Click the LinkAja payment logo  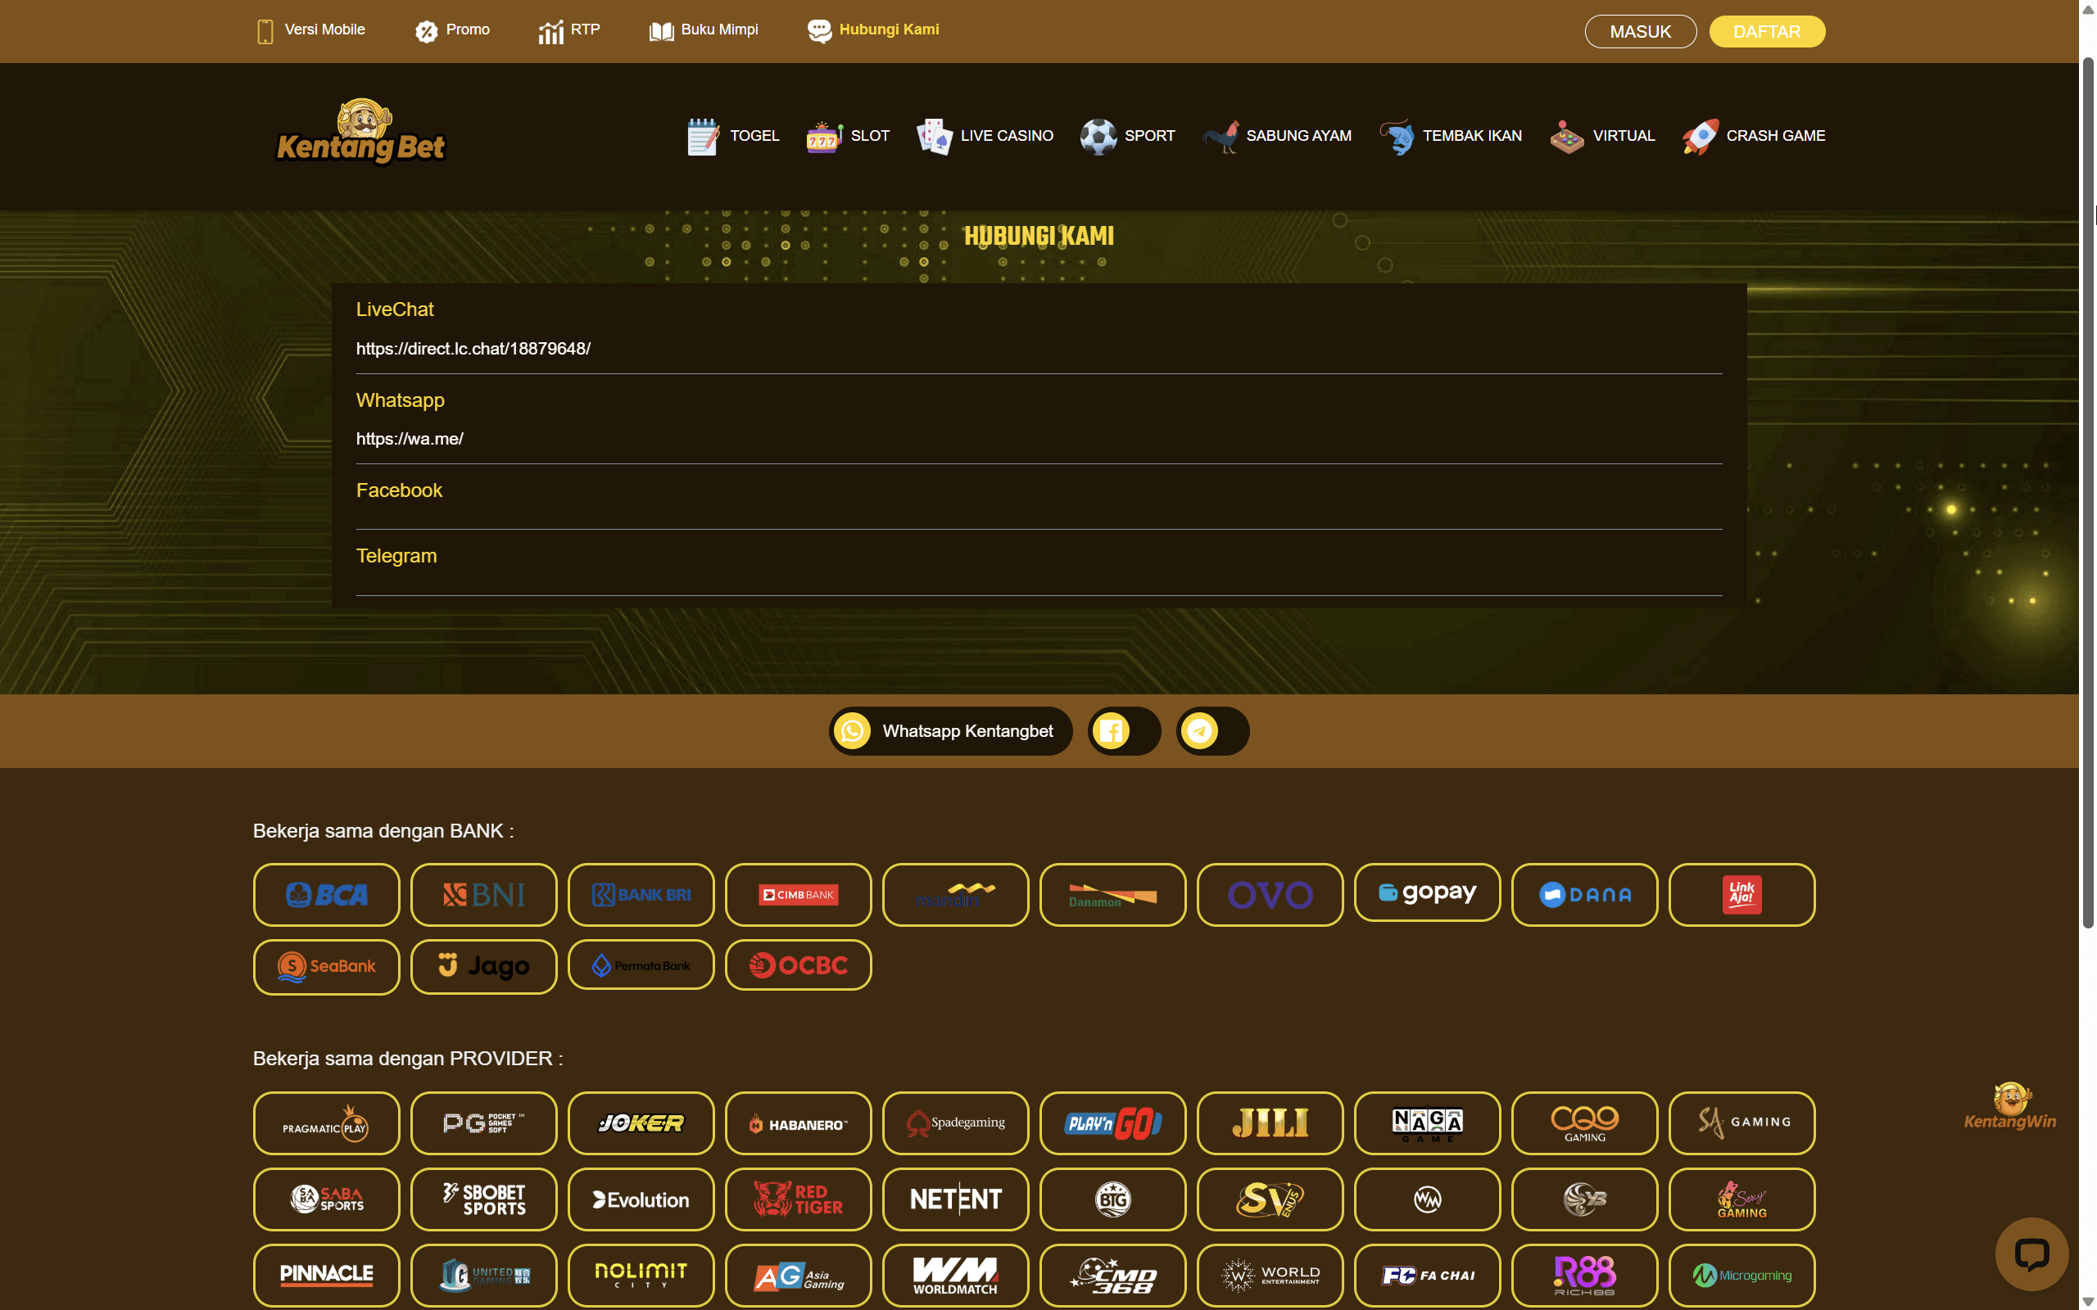[x=1741, y=895]
